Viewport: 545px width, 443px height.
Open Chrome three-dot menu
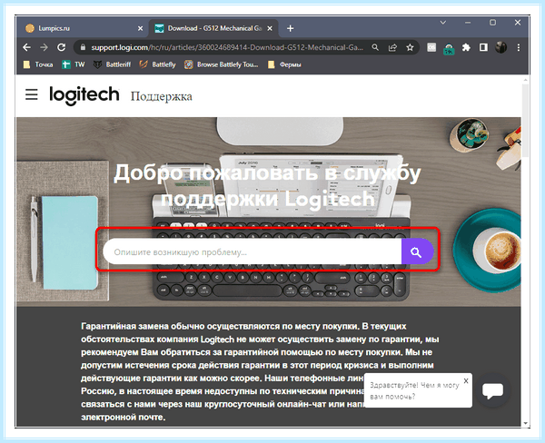tap(519, 47)
